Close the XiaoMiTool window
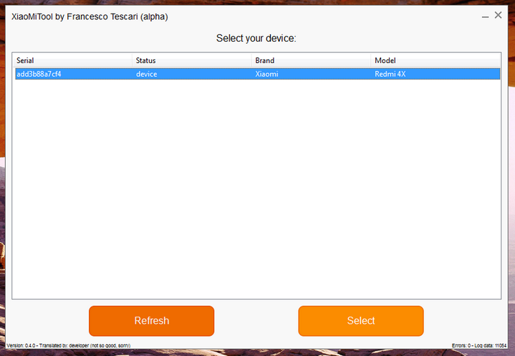Image resolution: width=515 pixels, height=356 pixels. coord(499,15)
